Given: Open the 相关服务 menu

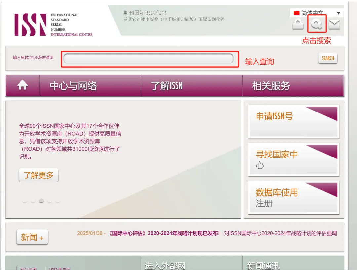Looking at the screenshot, I should pyautogui.click(x=271, y=86).
